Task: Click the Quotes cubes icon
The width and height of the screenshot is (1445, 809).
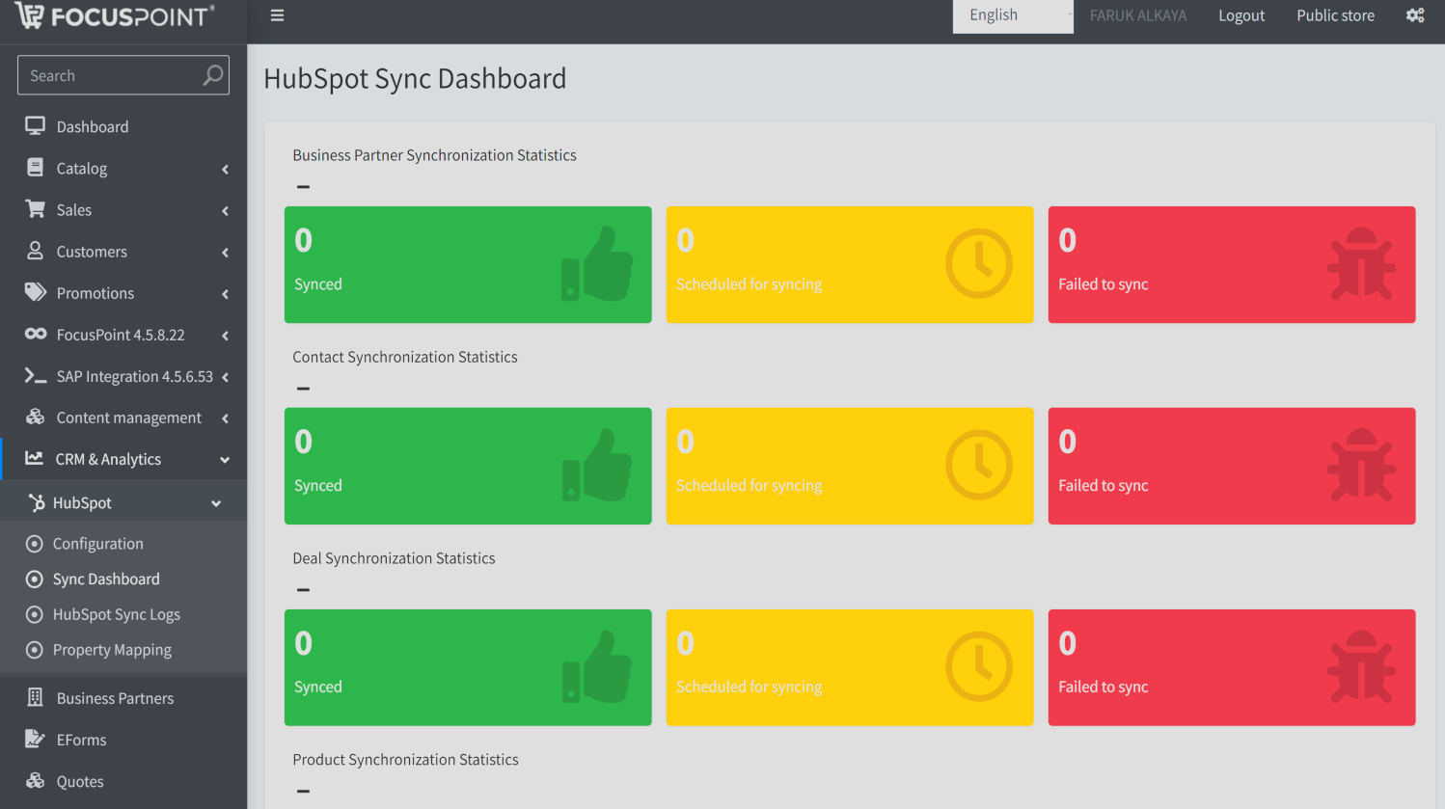Action: click(36, 781)
